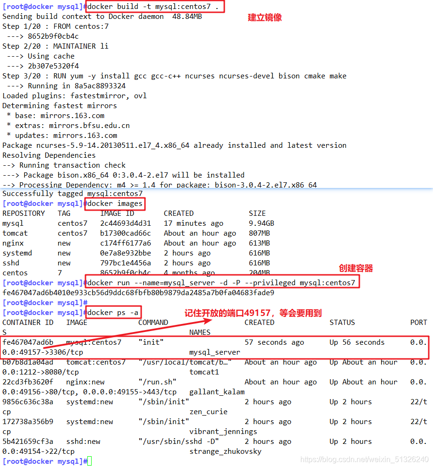Click the '0.0:49154->22/tcp' port mapping
Screen dimensions: 433x468
coord(39,451)
